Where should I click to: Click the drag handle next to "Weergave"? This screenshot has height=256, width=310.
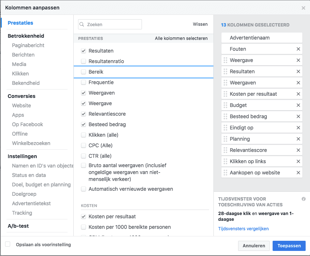pos(225,60)
